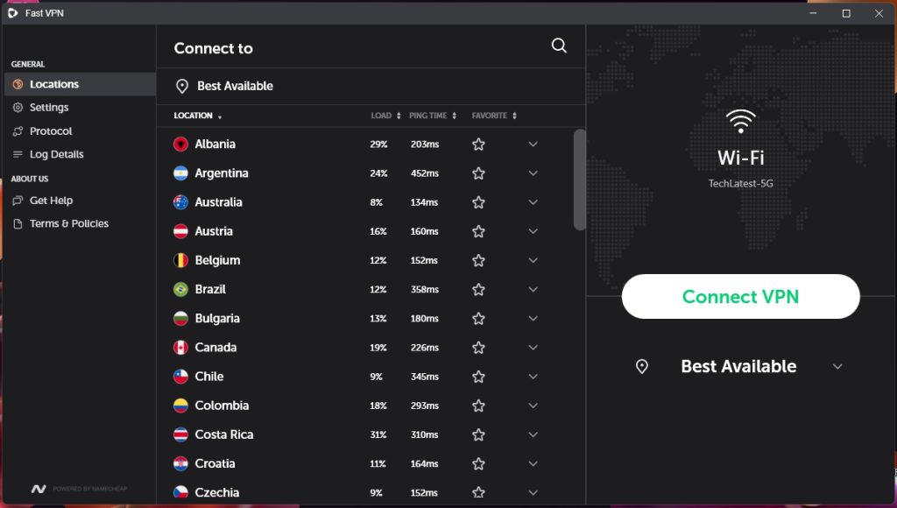Open the Protocol menu item
Image resolution: width=897 pixels, height=508 pixels.
coord(51,131)
